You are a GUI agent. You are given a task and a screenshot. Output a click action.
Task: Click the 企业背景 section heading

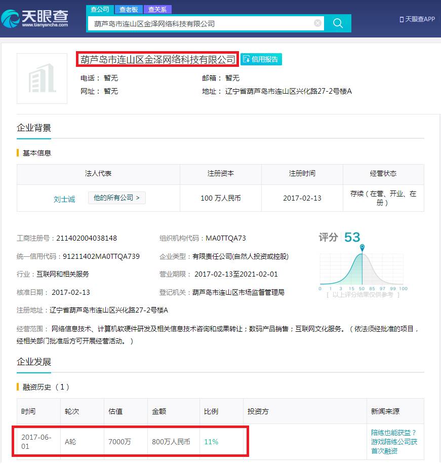pos(34,128)
